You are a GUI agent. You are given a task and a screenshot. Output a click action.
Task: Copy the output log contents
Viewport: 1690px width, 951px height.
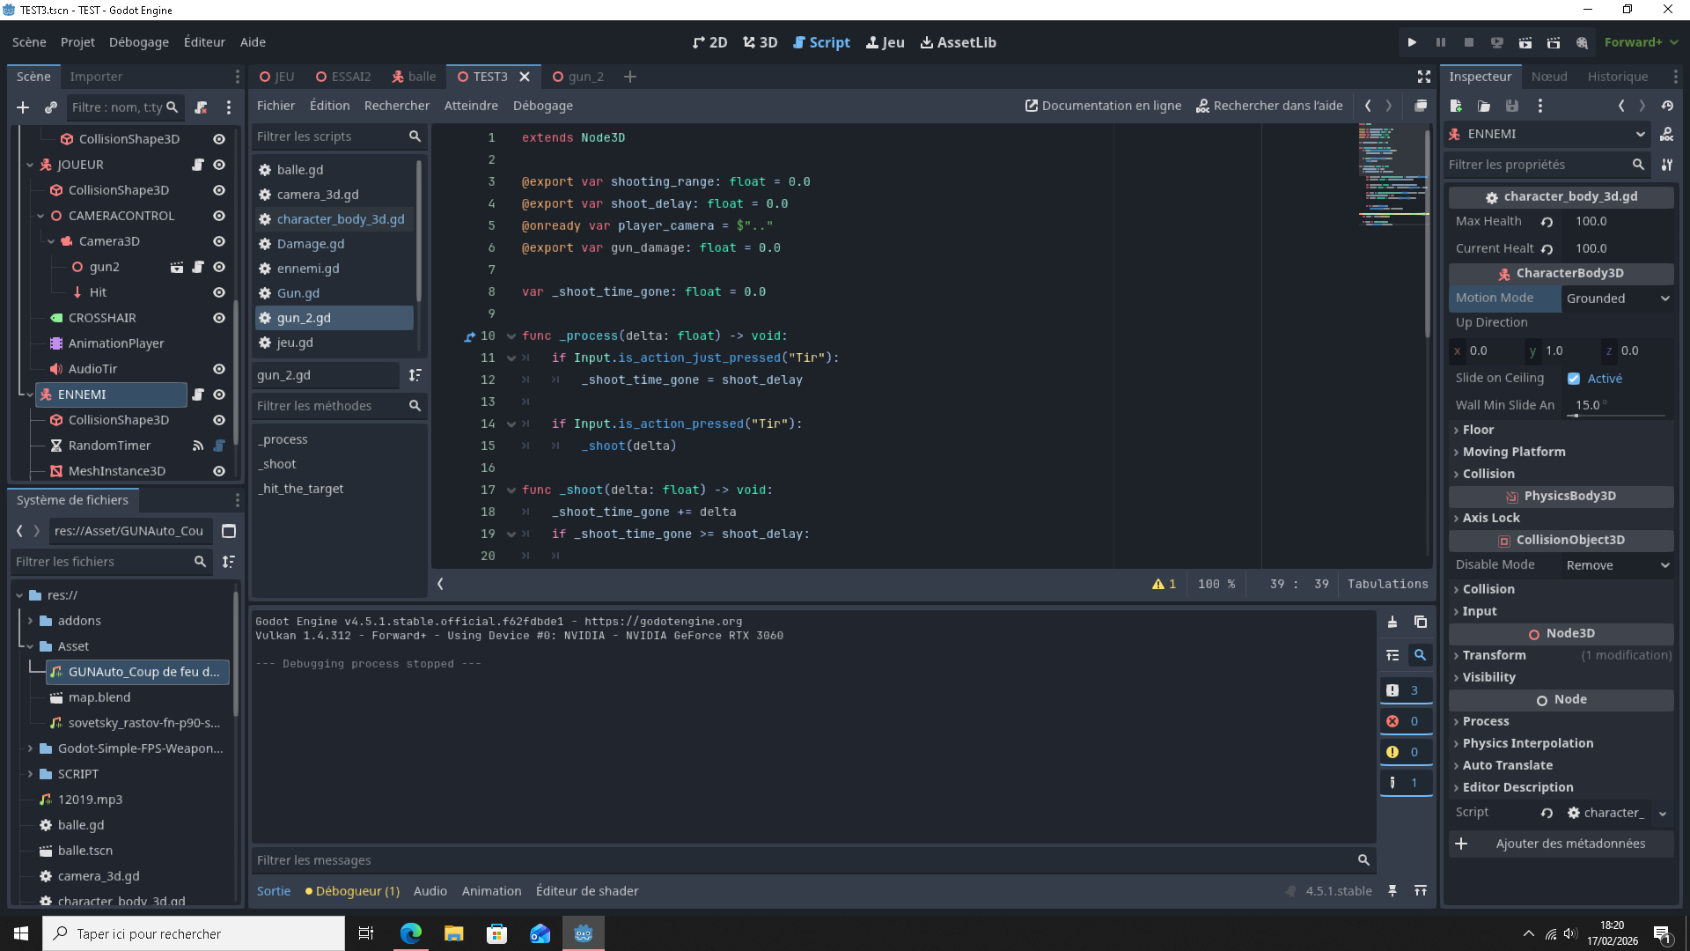point(1420,622)
